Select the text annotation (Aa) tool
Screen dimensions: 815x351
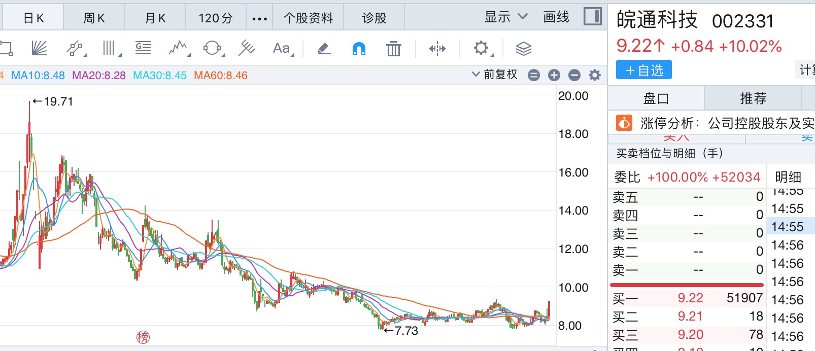point(282,49)
